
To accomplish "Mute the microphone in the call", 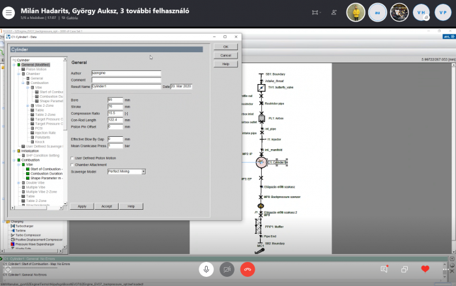I will click(207, 268).
